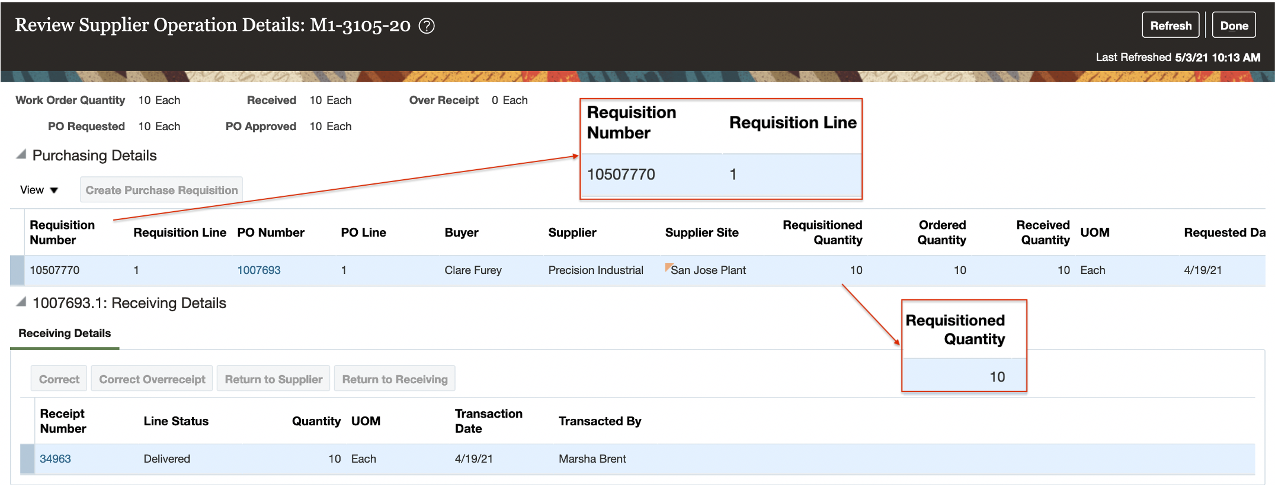Image resolution: width=1275 pixels, height=491 pixels.
Task: Click the Correct button
Action: click(x=59, y=379)
